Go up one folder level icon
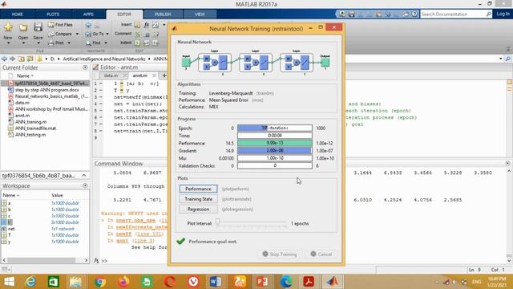The image size is (513, 289). pos(22,59)
